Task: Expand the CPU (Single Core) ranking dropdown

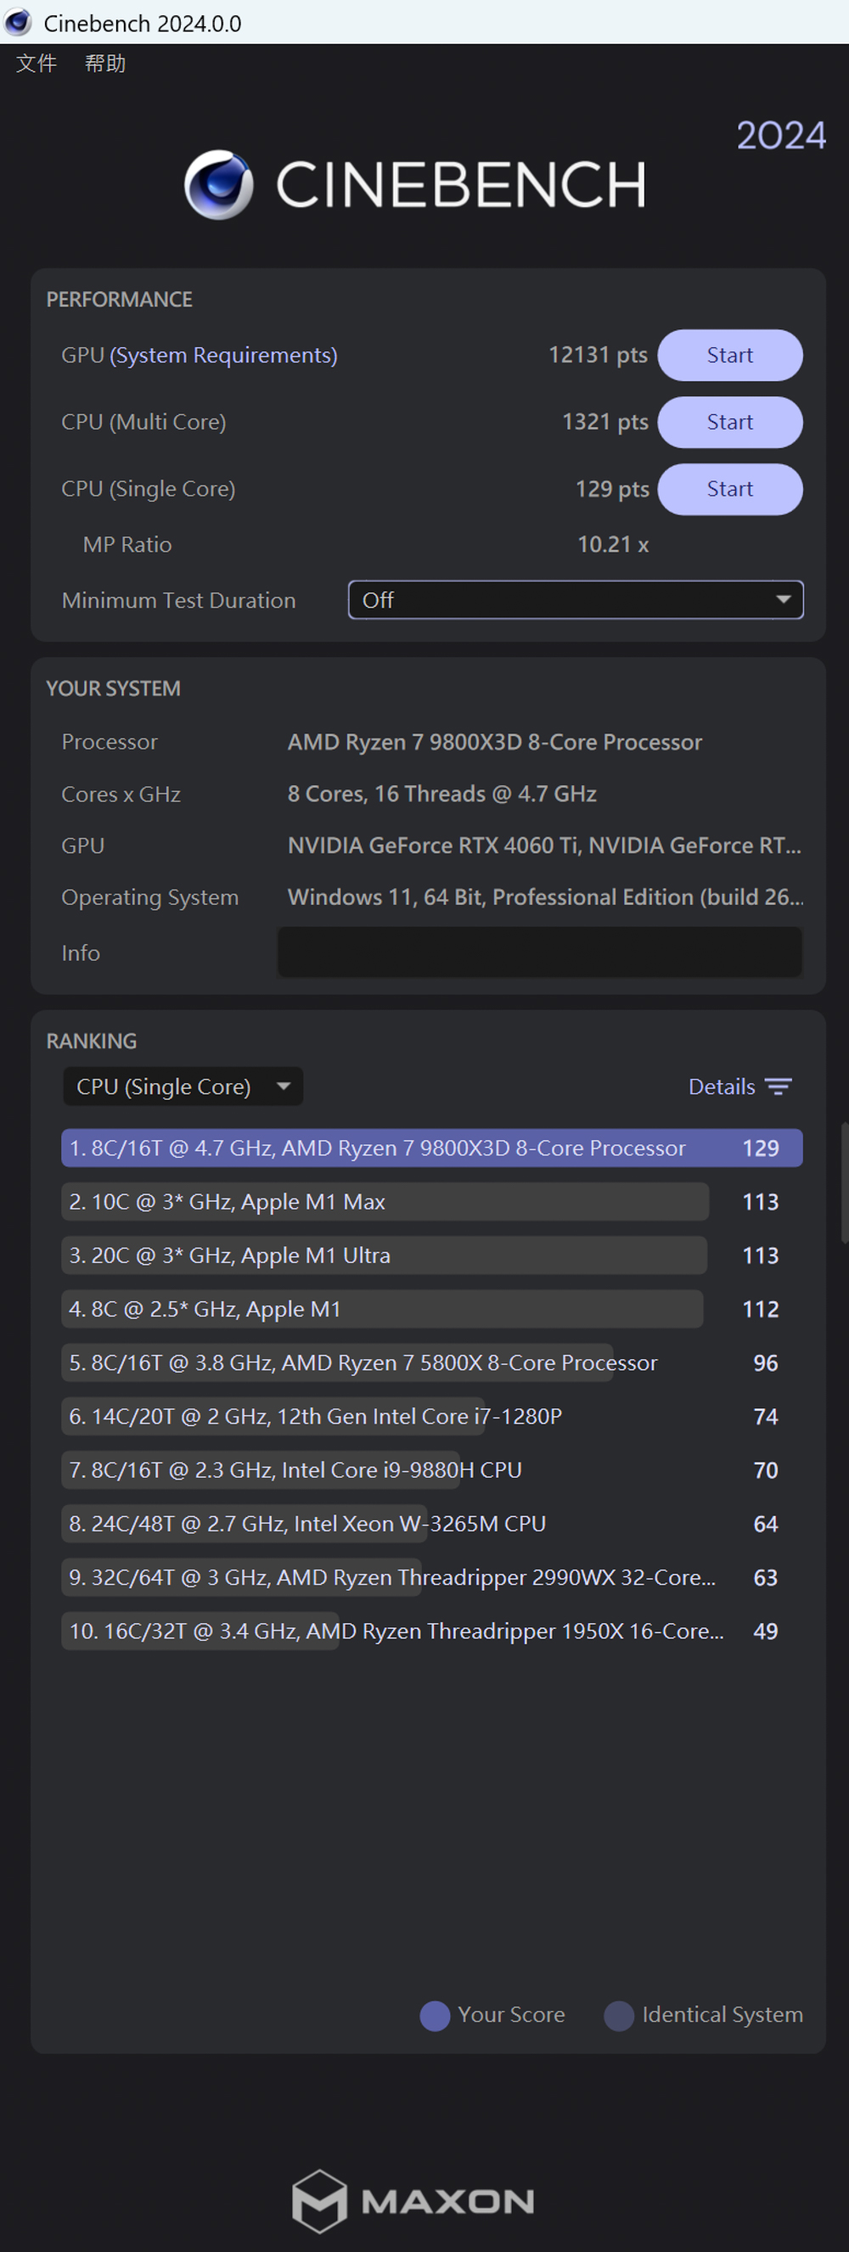Action: click(183, 1087)
